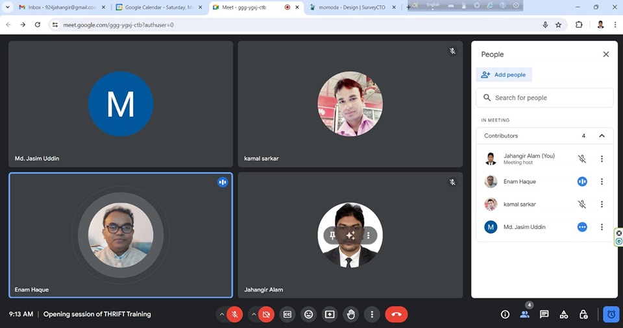Image resolution: width=623 pixels, height=328 pixels.
Task: Unmute your microphone in the bottom bar
Action: coord(235,314)
